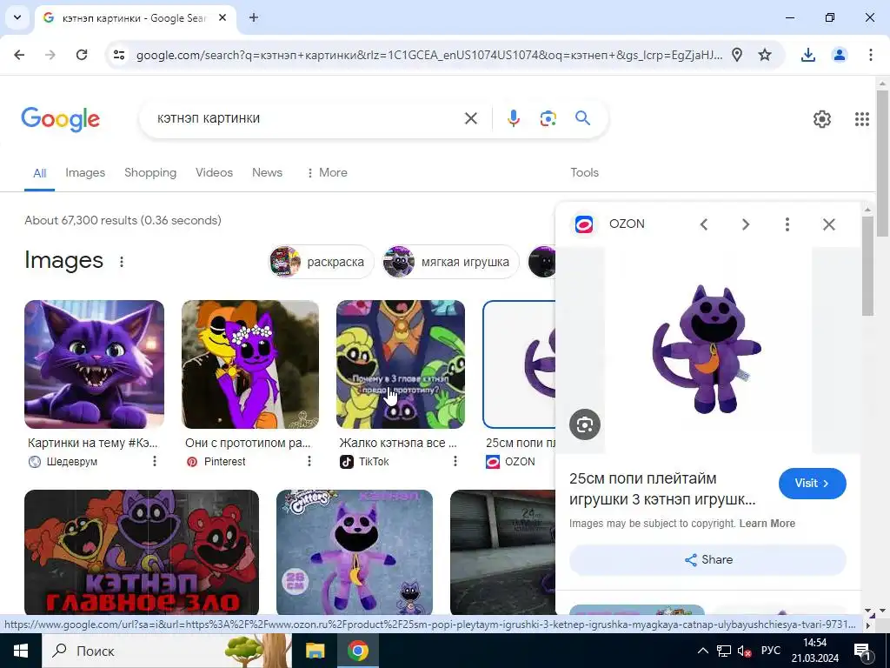This screenshot has height=668, width=890.
Task: Bookmark this page with the star icon
Action: pos(765,55)
